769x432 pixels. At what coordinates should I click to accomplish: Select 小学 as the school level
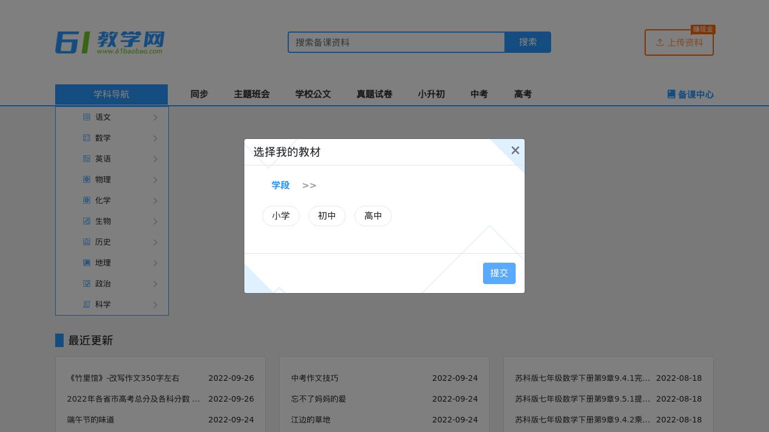pyautogui.click(x=281, y=216)
